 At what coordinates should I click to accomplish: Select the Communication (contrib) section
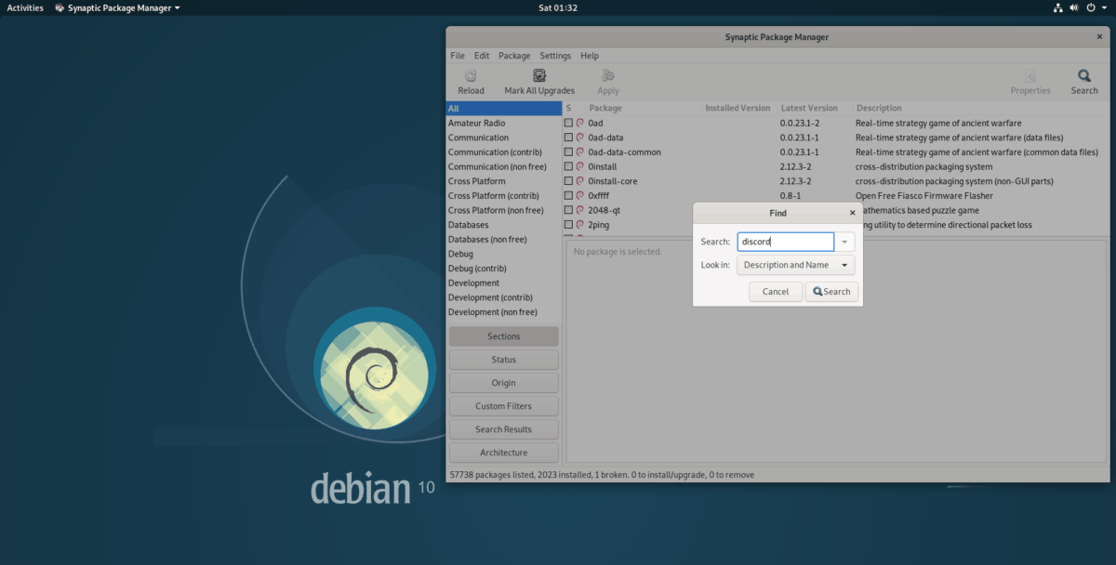[x=503, y=152]
